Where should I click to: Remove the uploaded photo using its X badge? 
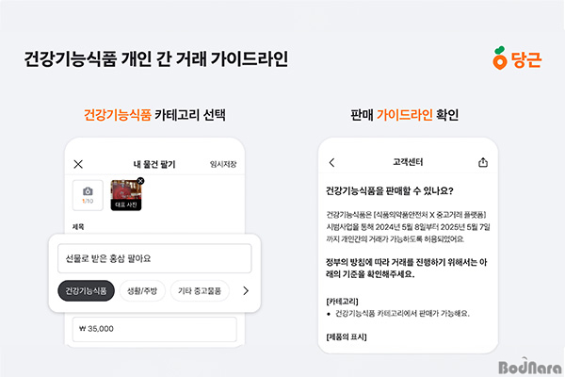point(140,180)
